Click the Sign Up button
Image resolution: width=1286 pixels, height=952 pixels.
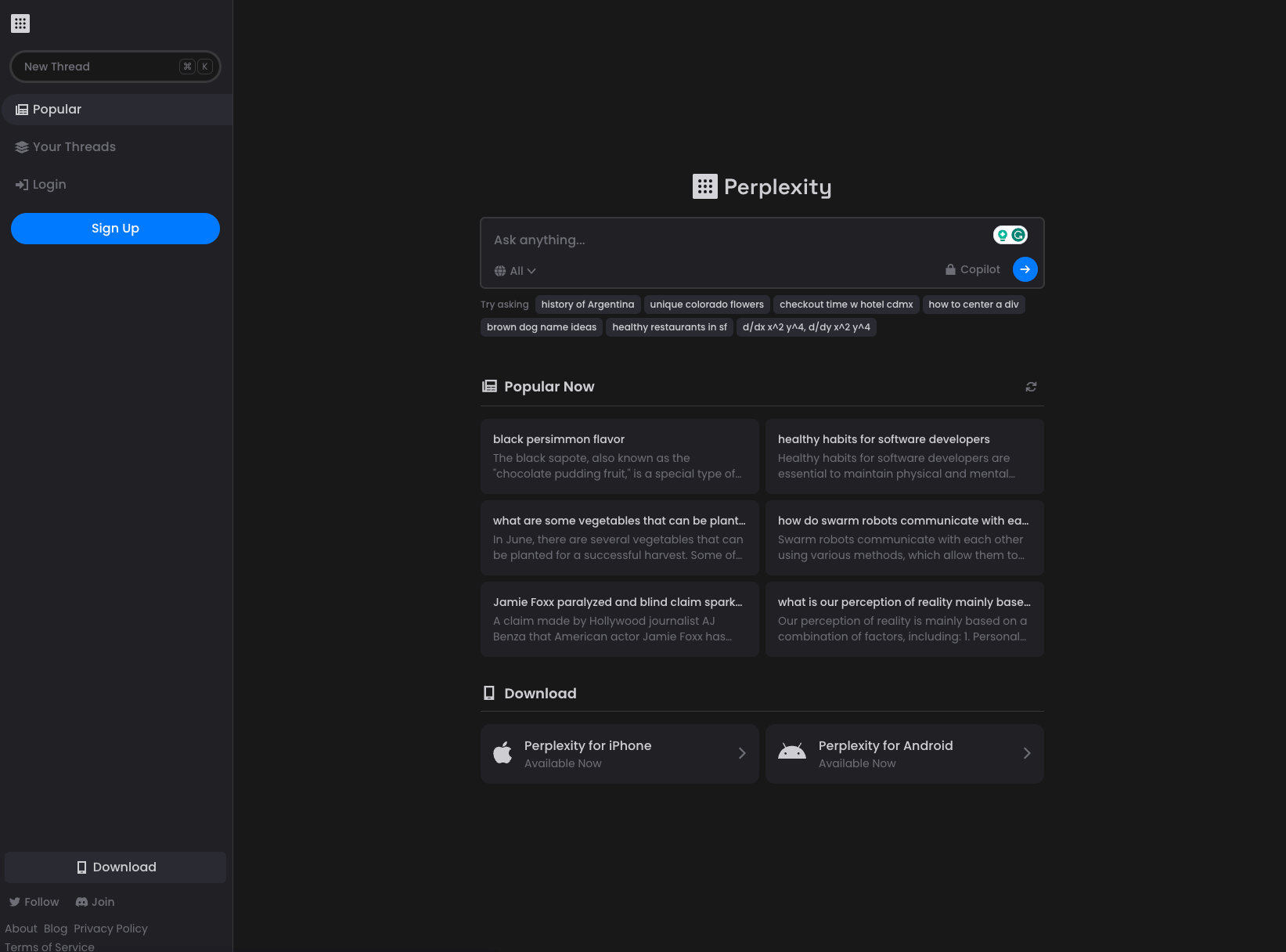[115, 229]
